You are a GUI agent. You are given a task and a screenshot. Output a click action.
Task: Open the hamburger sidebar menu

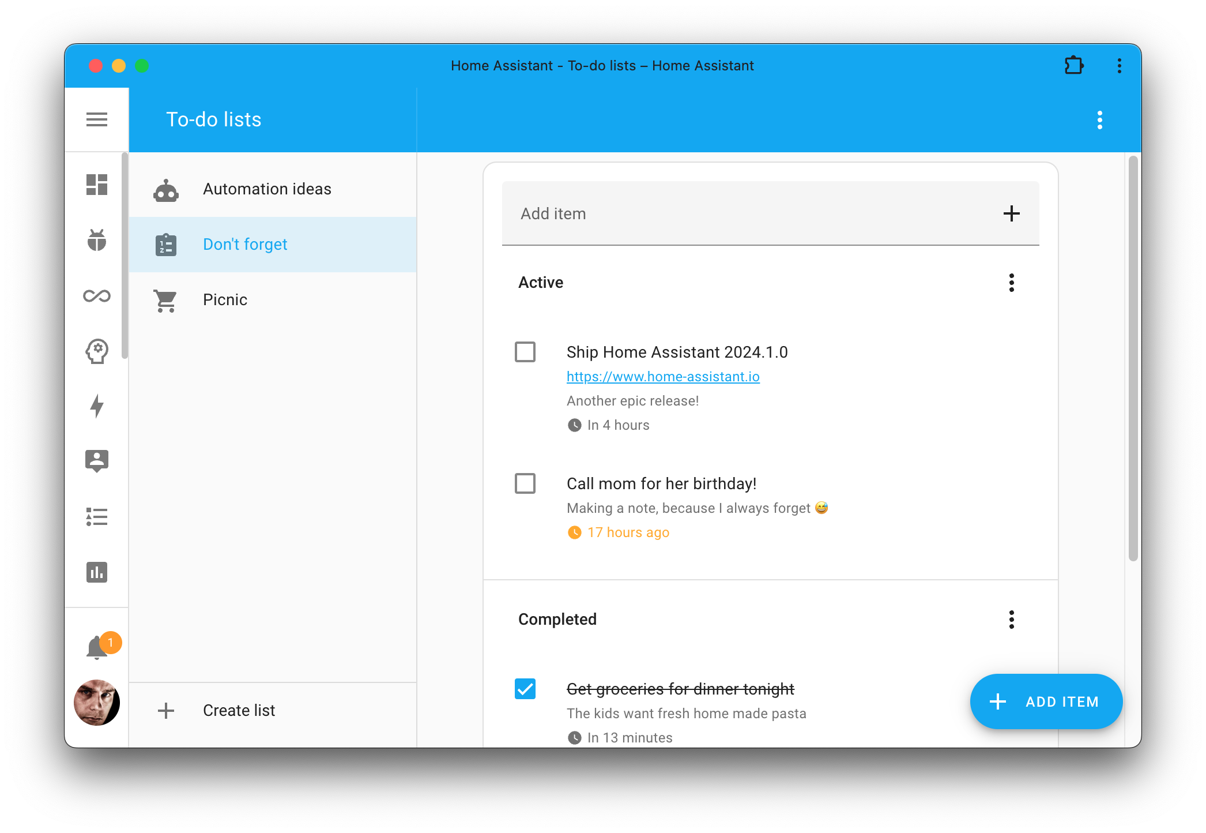[x=96, y=119]
